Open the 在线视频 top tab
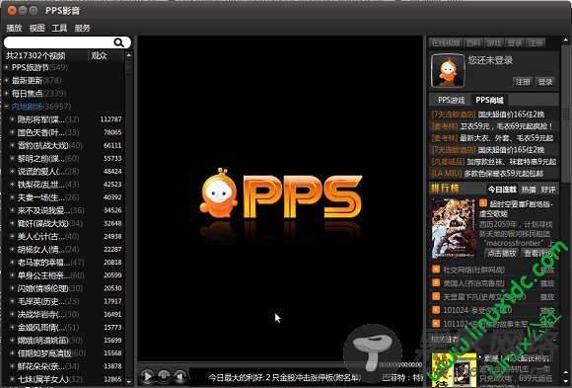 (x=446, y=43)
